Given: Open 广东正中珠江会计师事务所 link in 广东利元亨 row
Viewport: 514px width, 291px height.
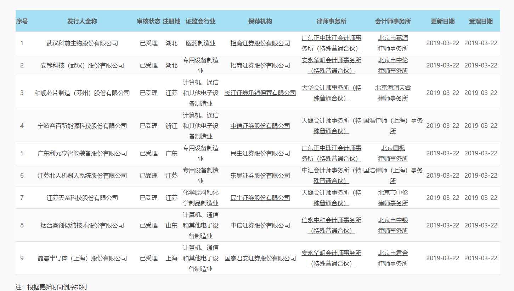Looking at the screenshot, I should click(x=331, y=153).
